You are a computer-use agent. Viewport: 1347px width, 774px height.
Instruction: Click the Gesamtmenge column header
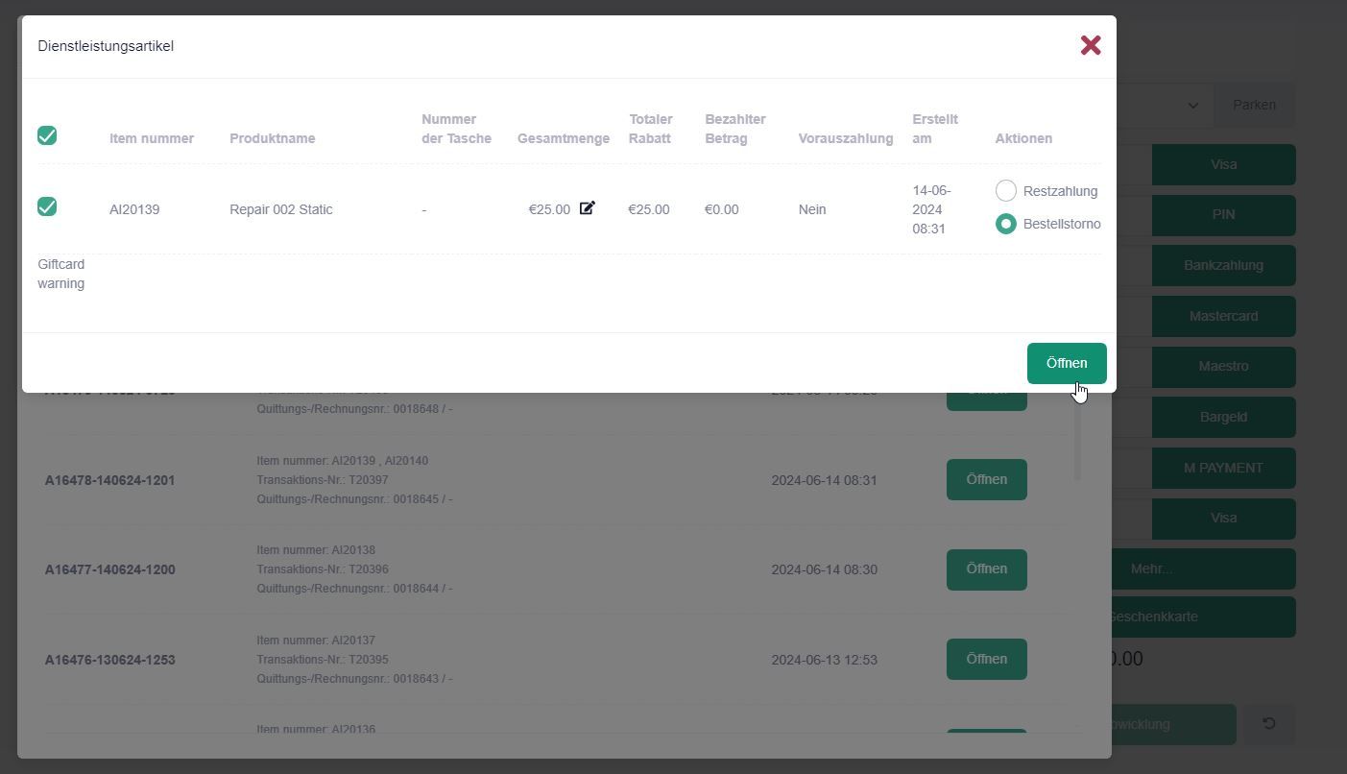[564, 138]
